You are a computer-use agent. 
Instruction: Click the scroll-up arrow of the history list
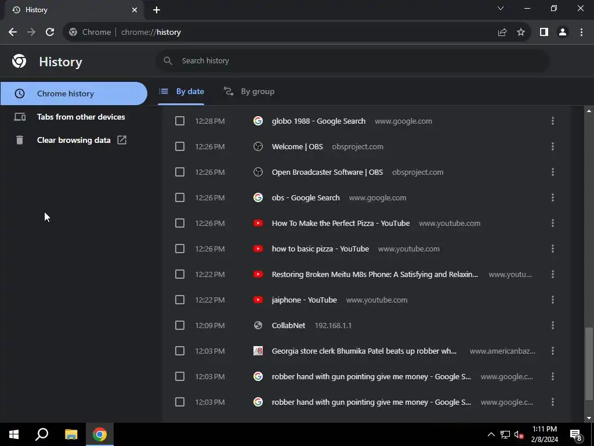pos(589,111)
